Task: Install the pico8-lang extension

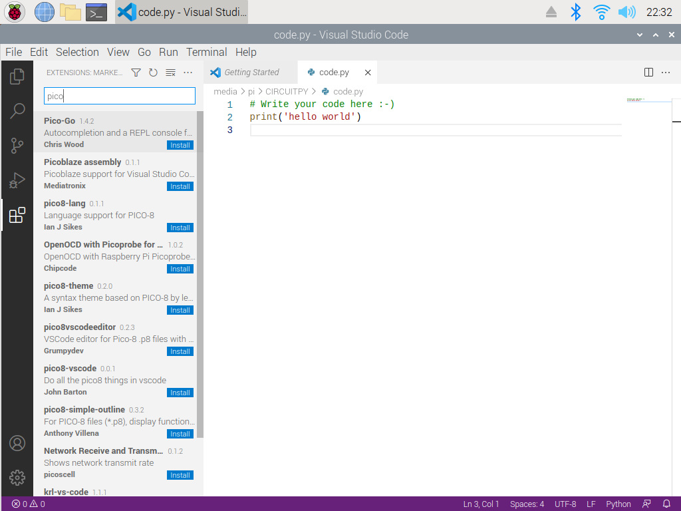Action: [180, 228]
